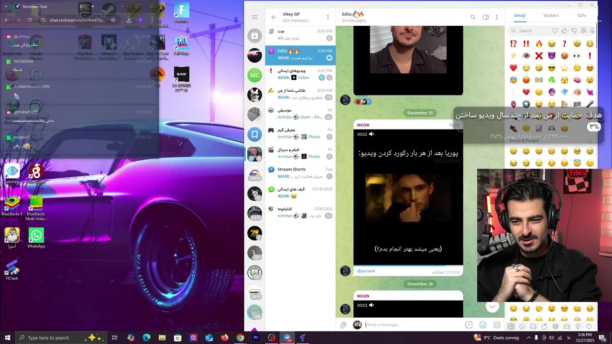The image size is (612, 344).
Task: Open the MC green avatar chat
Action: 254,75
